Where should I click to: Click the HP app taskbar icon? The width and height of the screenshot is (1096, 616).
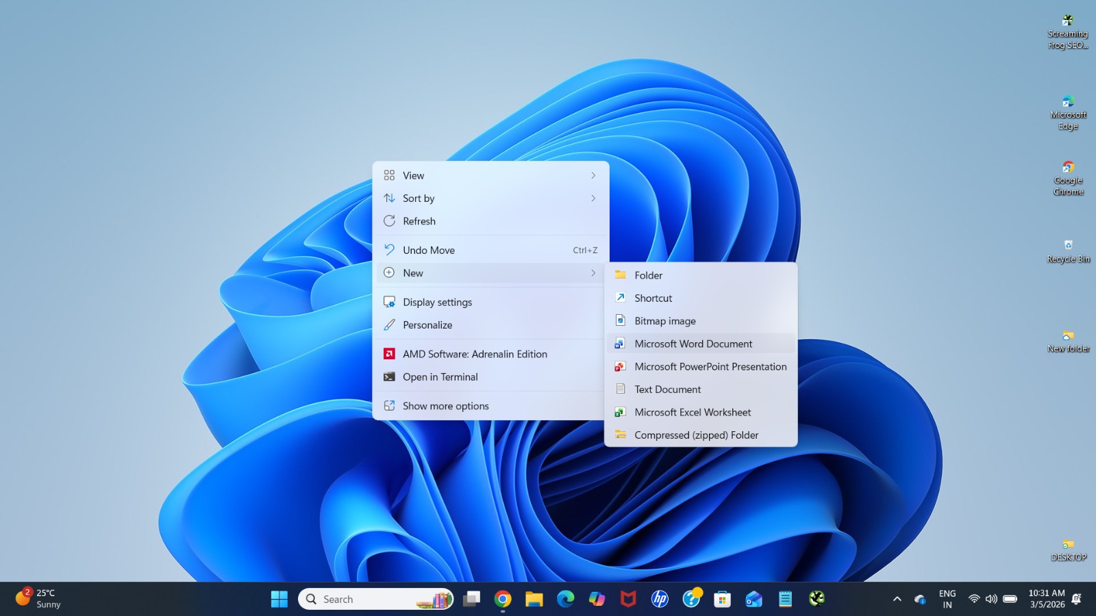point(660,600)
